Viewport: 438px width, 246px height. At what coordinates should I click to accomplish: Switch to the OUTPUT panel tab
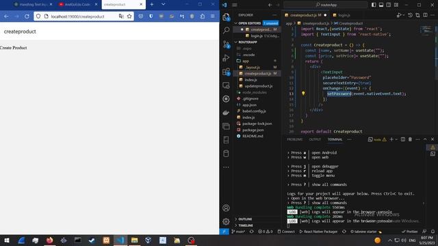[315, 139]
